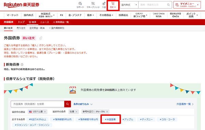
Task: Remove the 社債 condition filter
Action: click(x=76, y=112)
